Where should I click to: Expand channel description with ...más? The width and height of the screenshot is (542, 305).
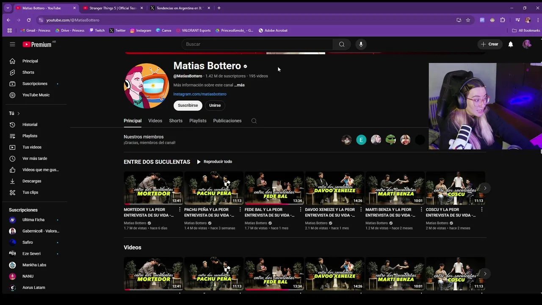coord(239,85)
